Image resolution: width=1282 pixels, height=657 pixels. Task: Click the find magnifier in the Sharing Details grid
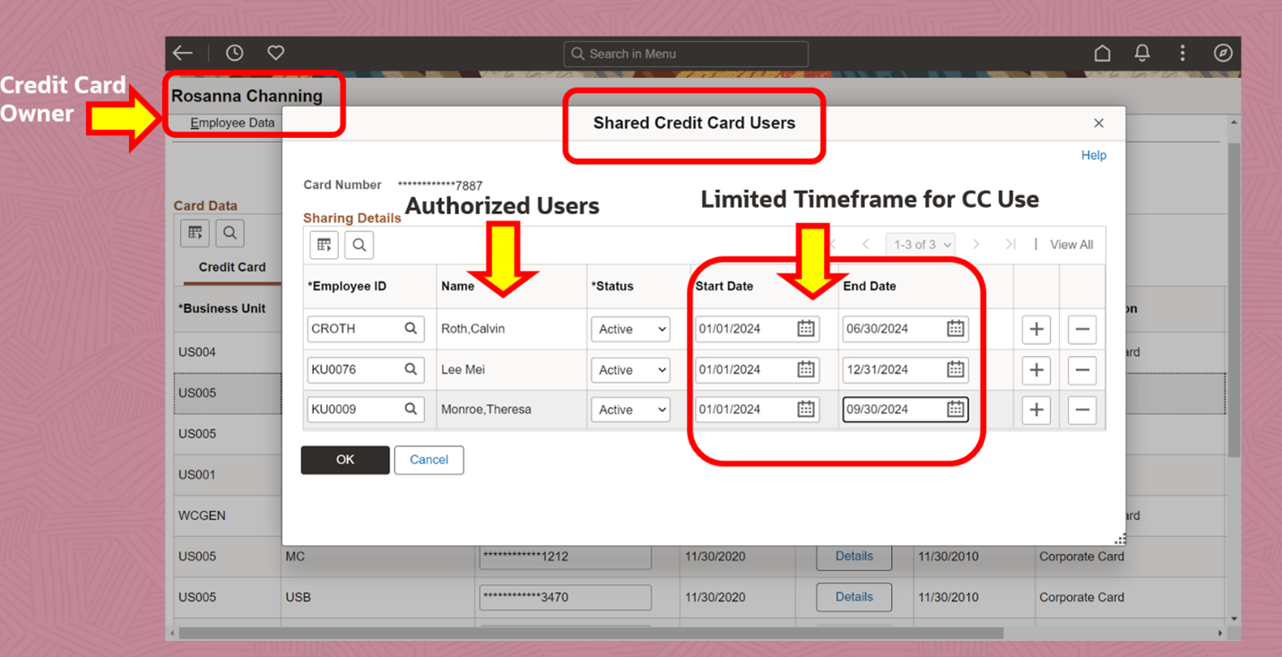pos(359,244)
